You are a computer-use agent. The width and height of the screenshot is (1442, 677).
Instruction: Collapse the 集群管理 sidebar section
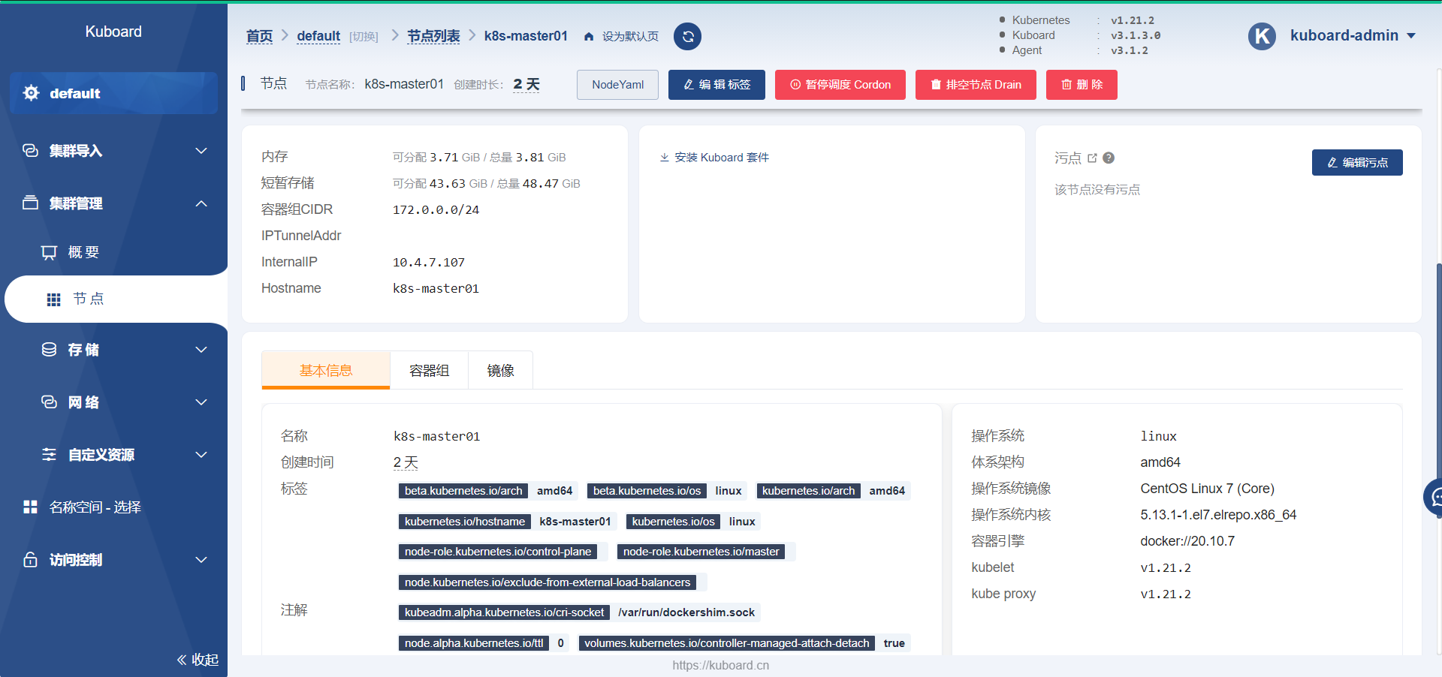point(201,203)
